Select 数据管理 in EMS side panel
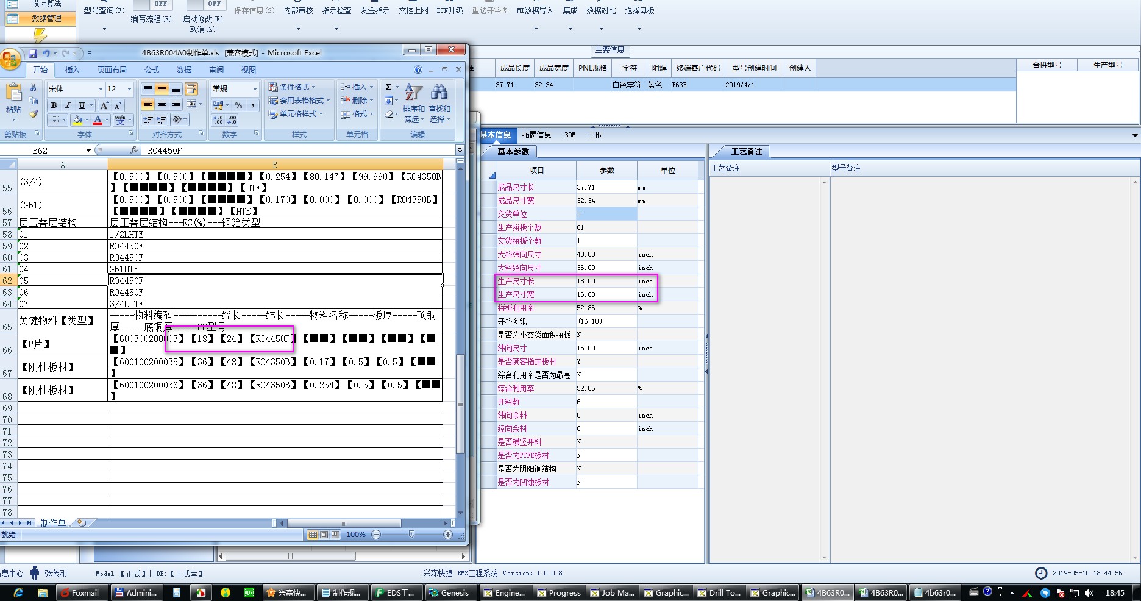 (40, 18)
